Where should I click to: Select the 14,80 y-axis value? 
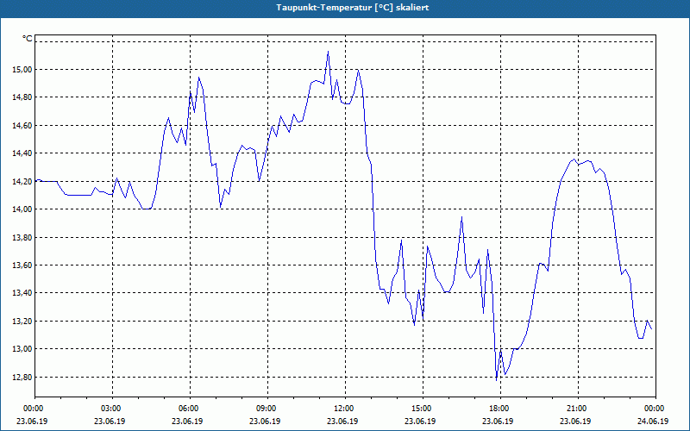pos(22,97)
